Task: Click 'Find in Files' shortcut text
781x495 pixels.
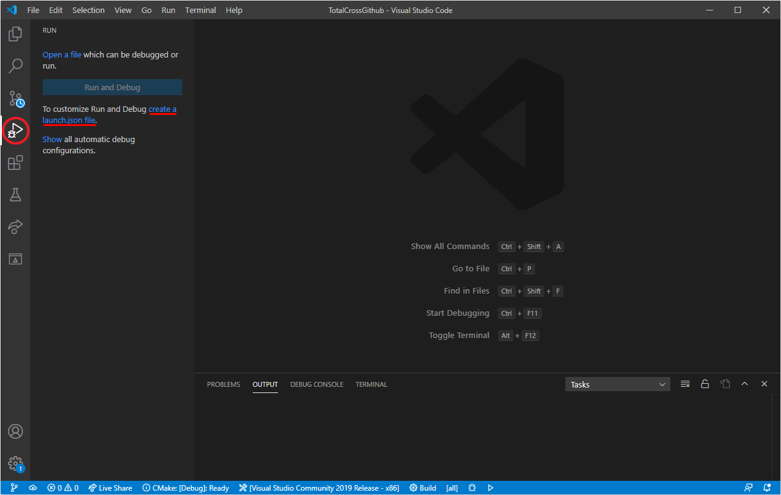Action: [466, 291]
